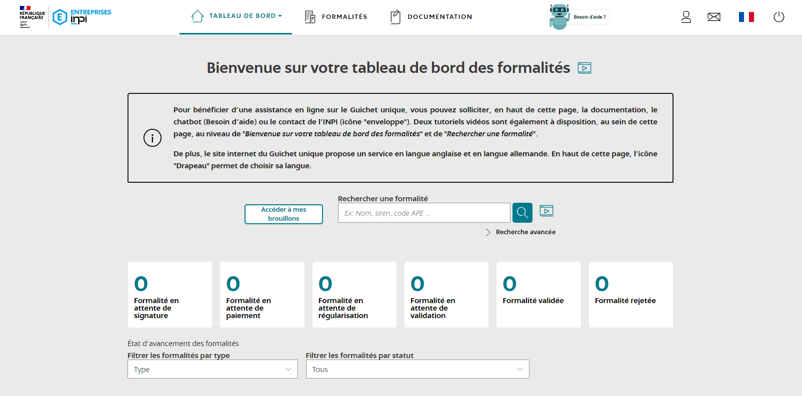Open the Type filter dropdown

[x=212, y=370]
